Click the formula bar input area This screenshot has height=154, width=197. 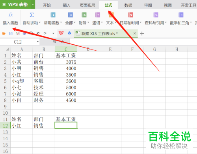click(x=133, y=42)
